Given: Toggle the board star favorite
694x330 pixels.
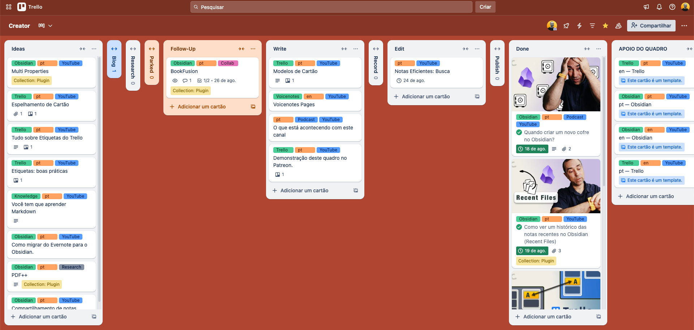Looking at the screenshot, I should click(x=605, y=26).
